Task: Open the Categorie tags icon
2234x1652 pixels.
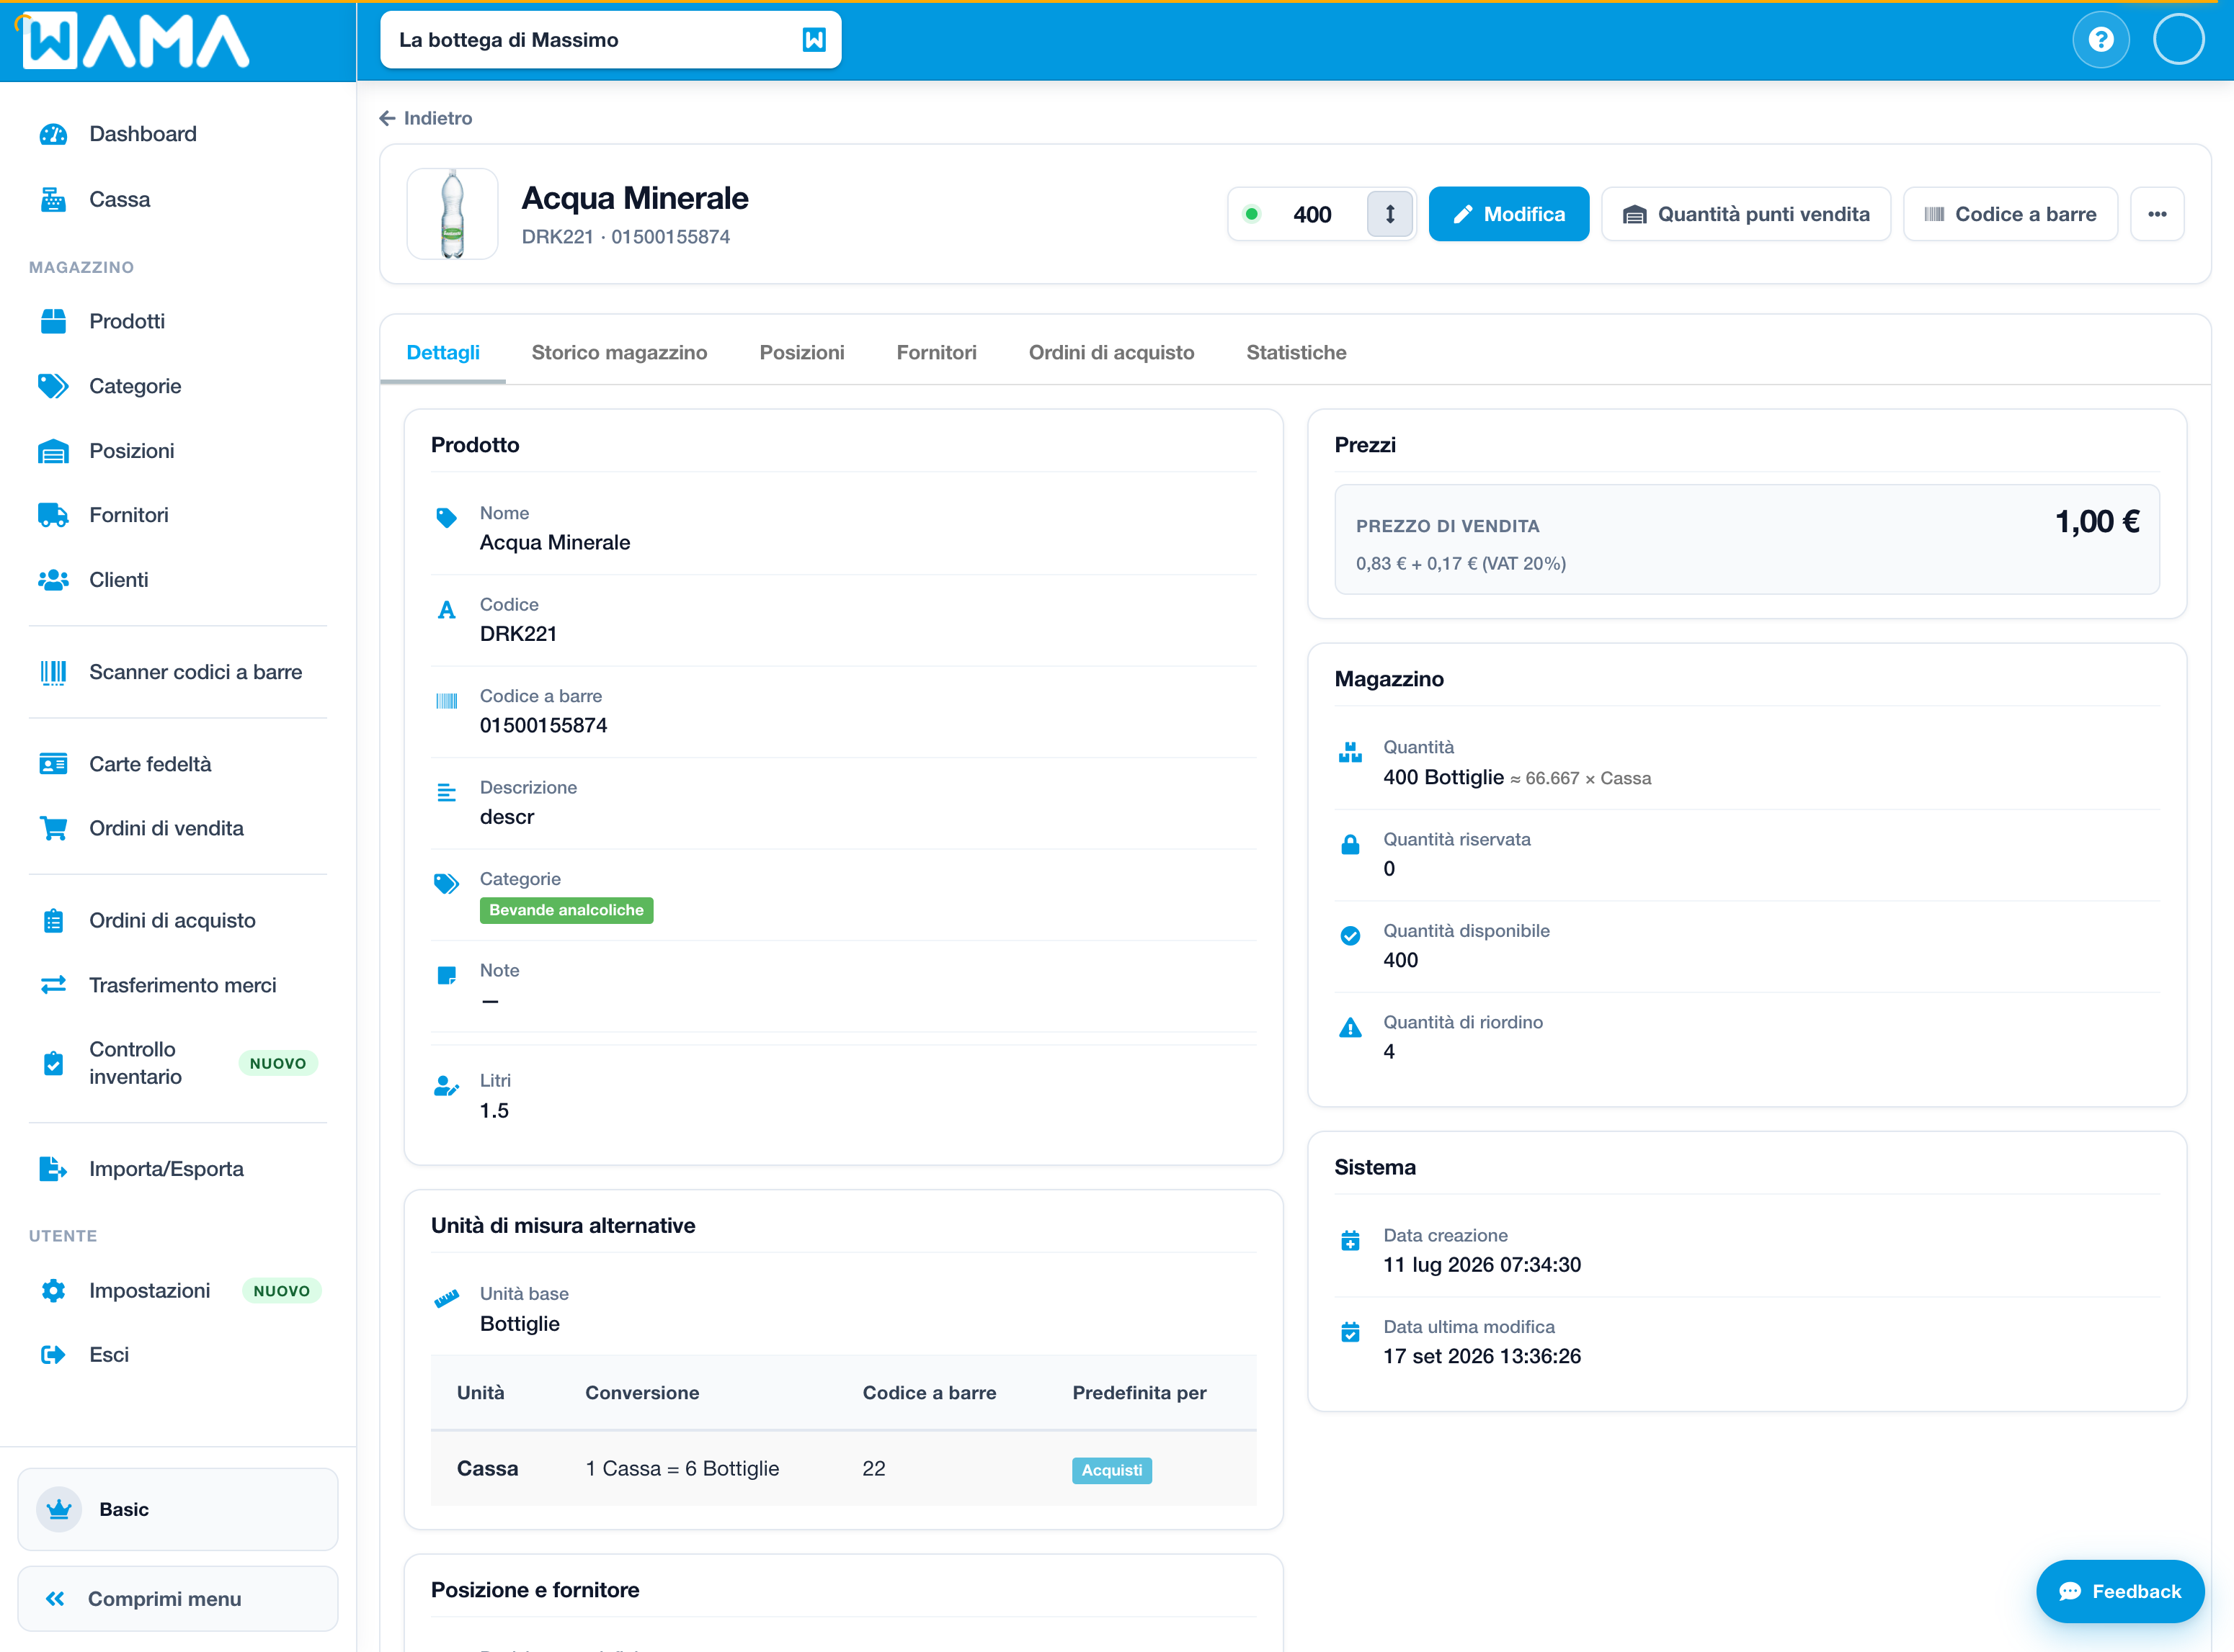Action: click(x=53, y=386)
